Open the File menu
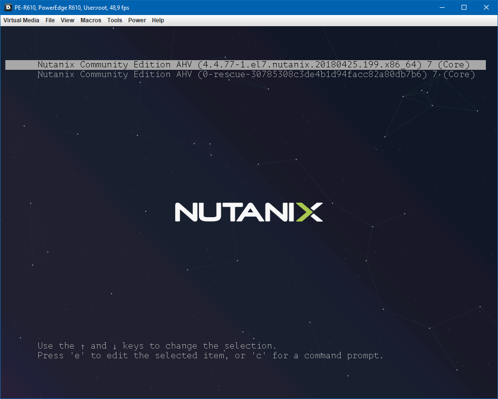Image resolution: width=498 pixels, height=399 pixels. click(50, 20)
